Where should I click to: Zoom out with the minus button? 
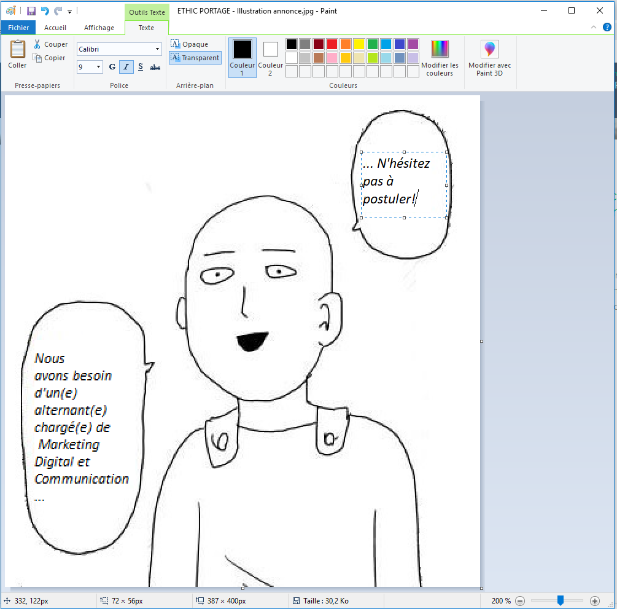coord(520,601)
